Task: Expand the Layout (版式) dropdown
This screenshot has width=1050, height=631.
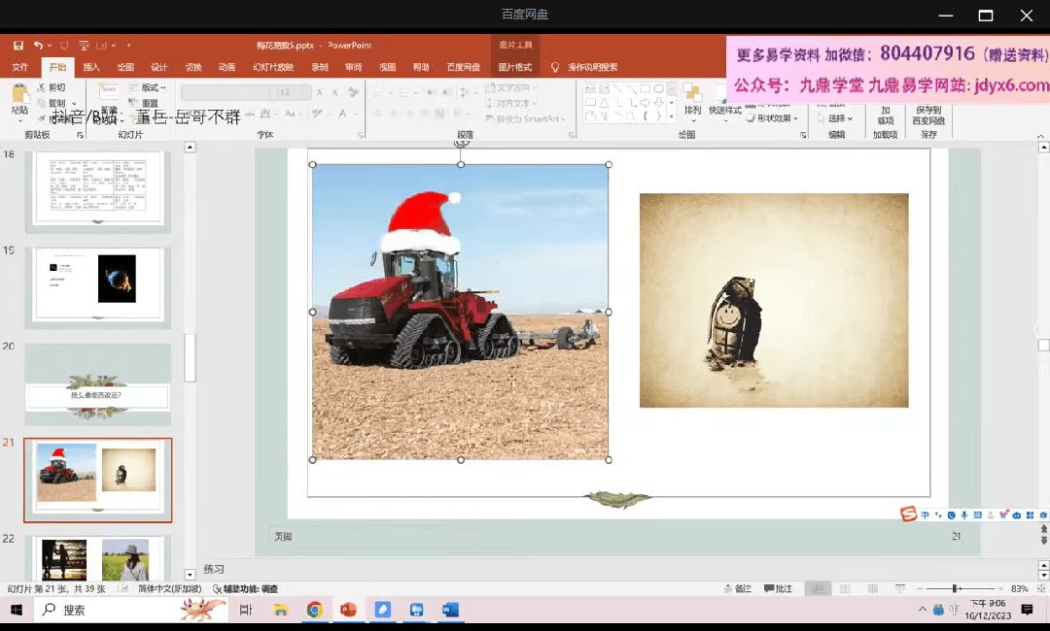Action: pos(154,87)
